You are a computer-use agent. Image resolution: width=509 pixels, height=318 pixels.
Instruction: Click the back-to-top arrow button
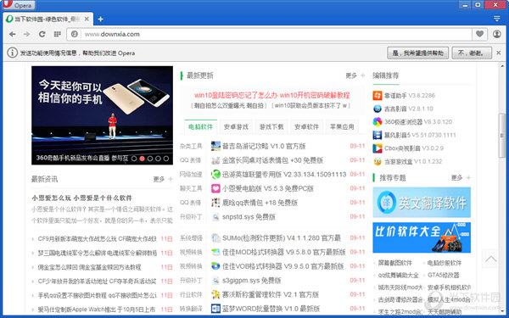point(491,259)
